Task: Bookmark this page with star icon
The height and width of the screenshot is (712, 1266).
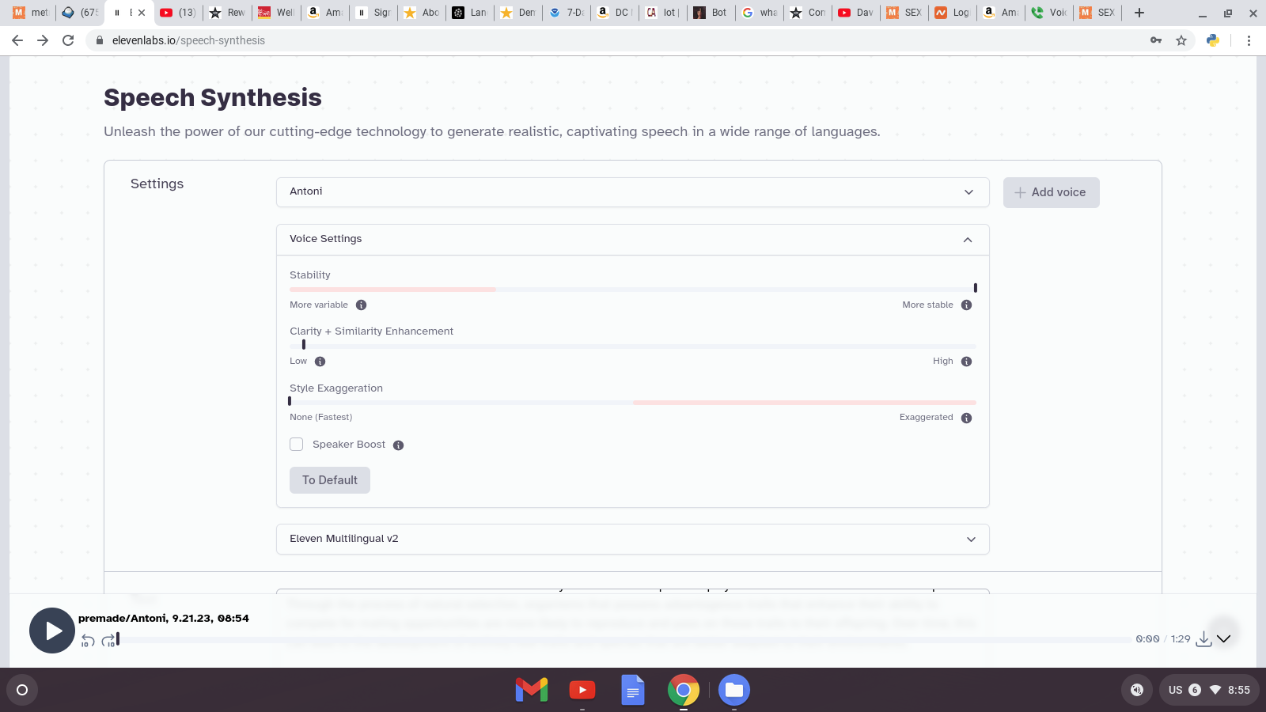Action: tap(1181, 40)
